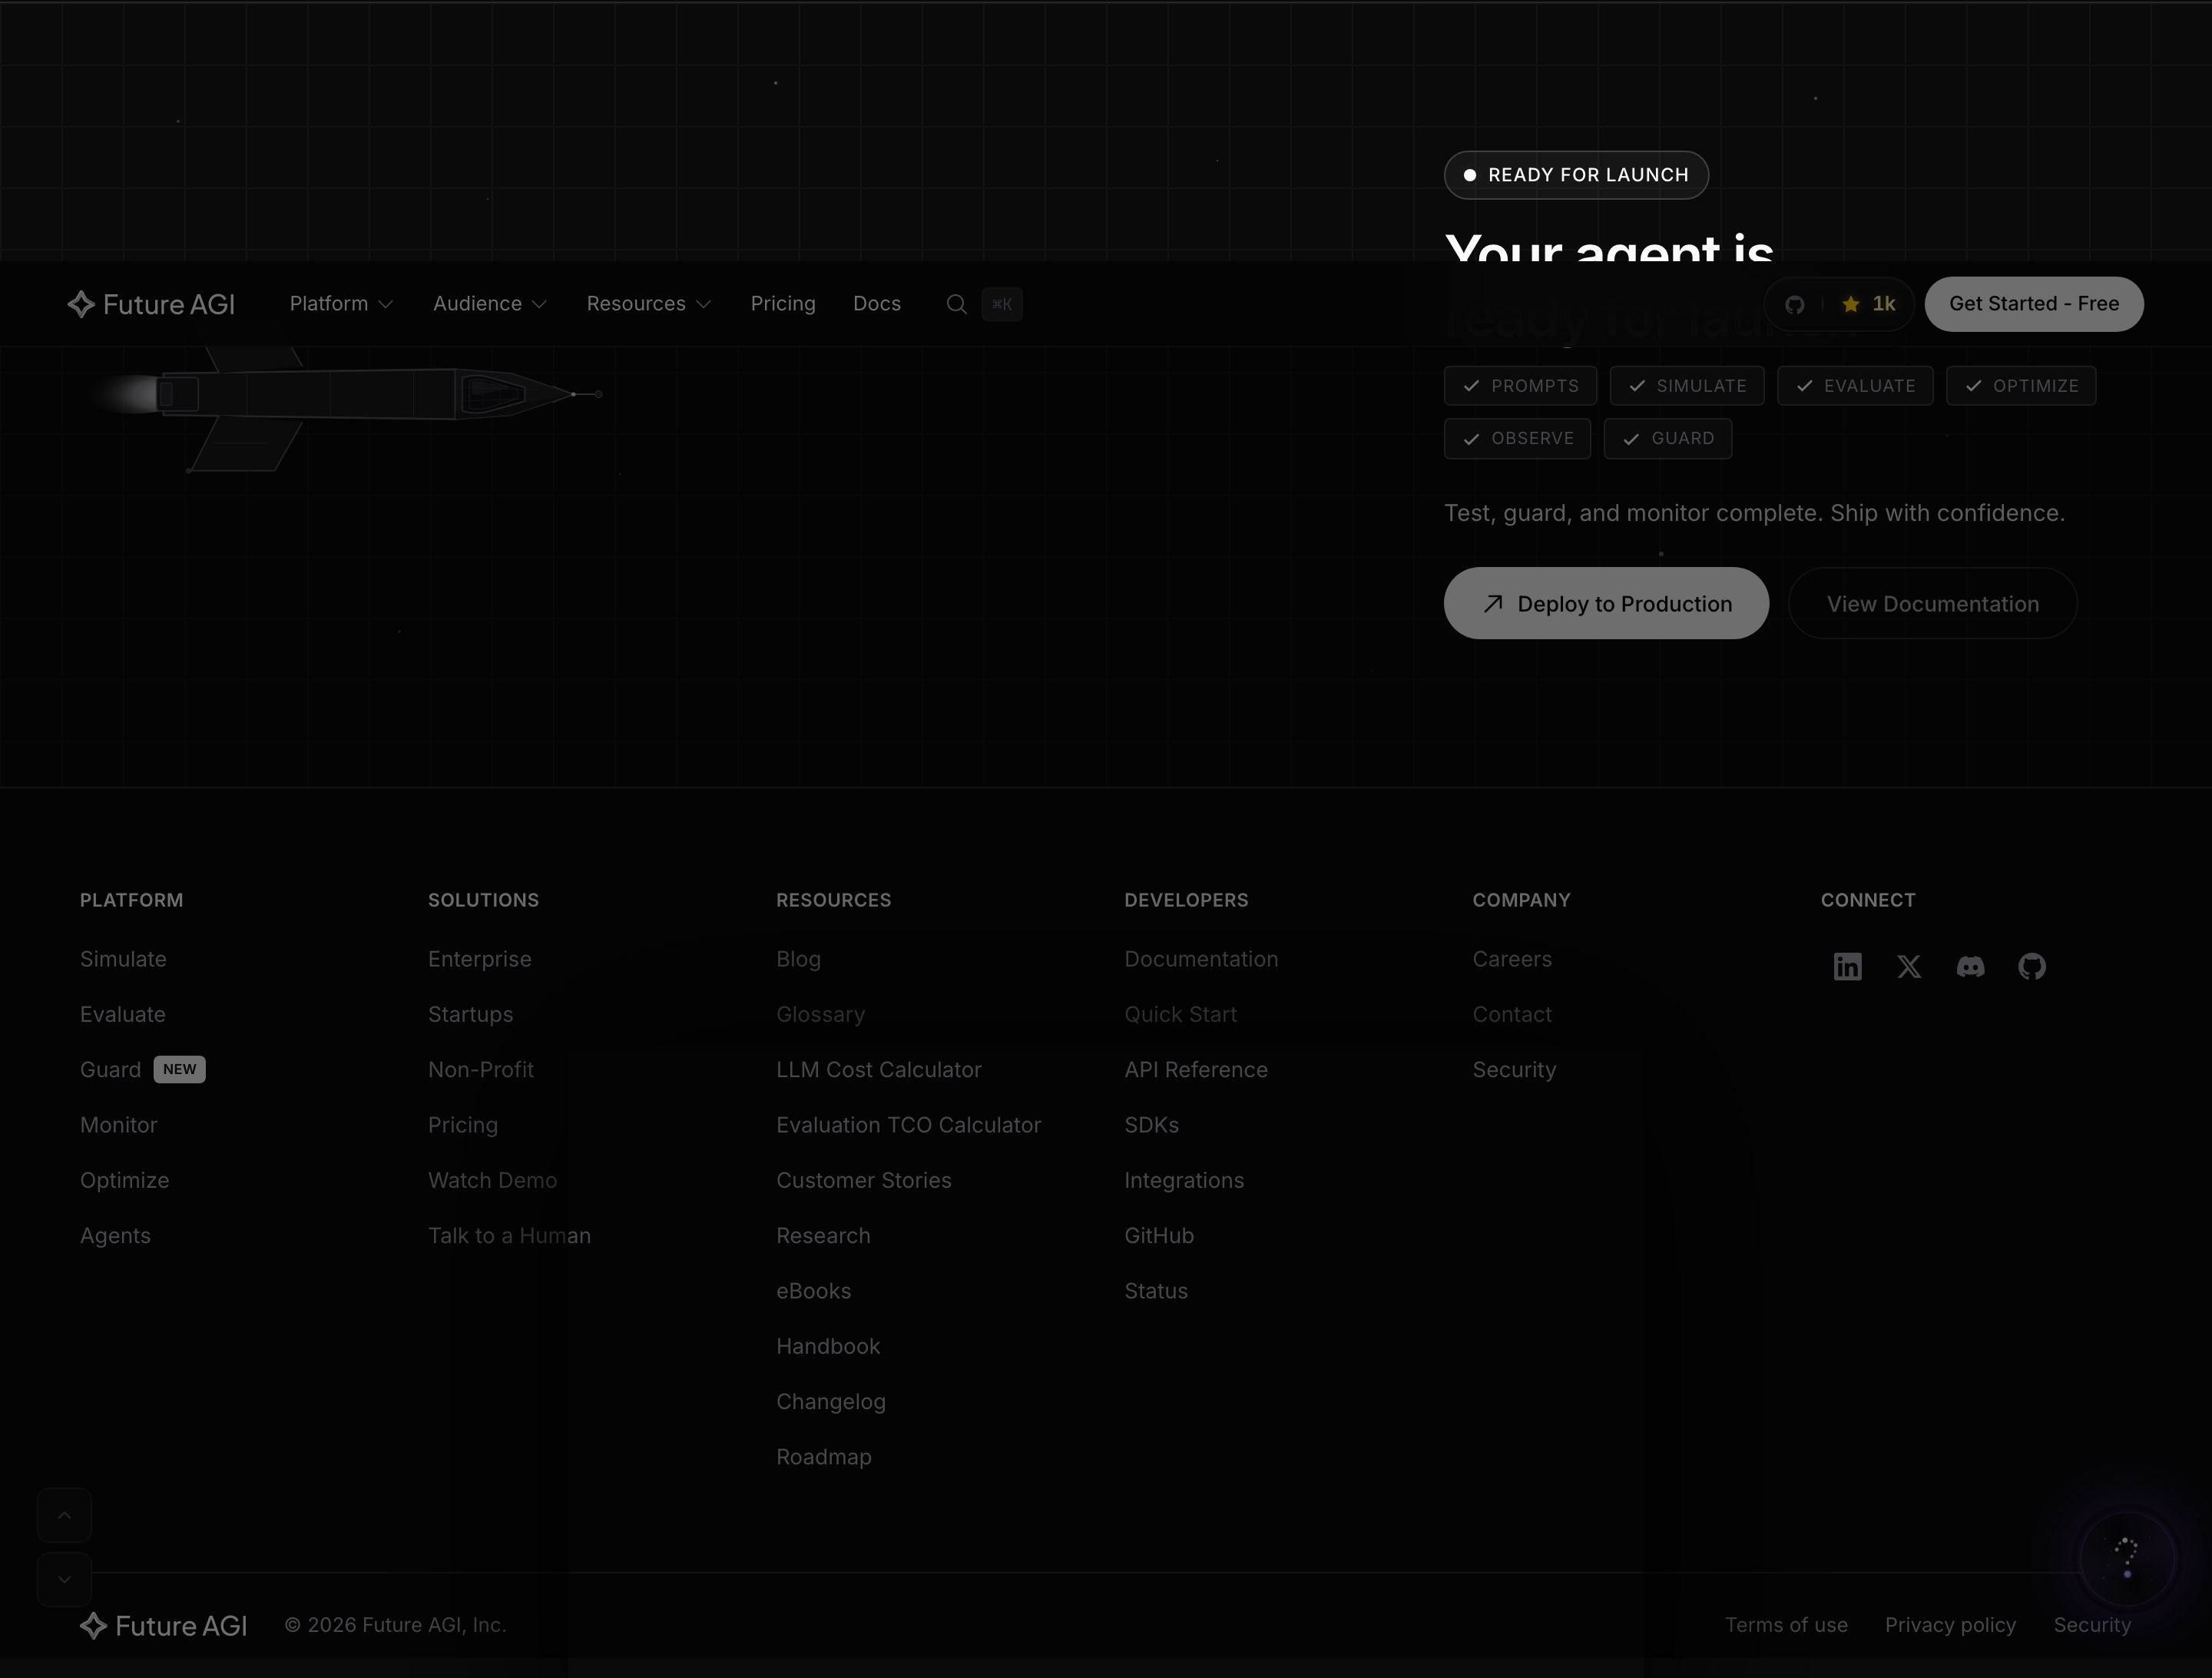Open eBooks footer link
The height and width of the screenshot is (1678, 2212).
814,1291
